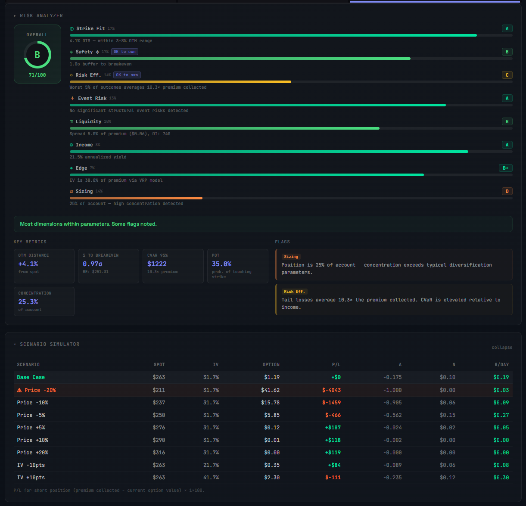Expand the Risk Analyzer section chevron

(15, 15)
